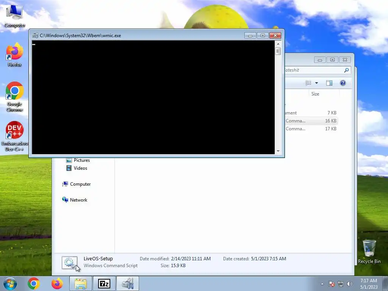Open the Windows Start menu

click(10, 283)
